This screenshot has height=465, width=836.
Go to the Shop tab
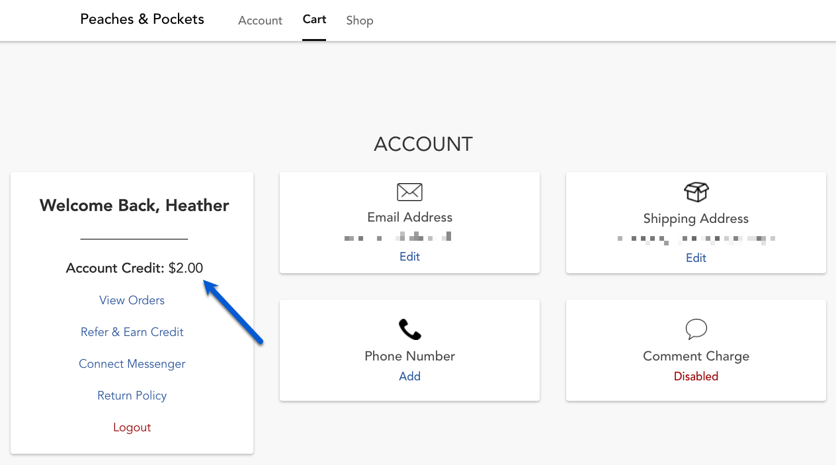[x=360, y=21]
